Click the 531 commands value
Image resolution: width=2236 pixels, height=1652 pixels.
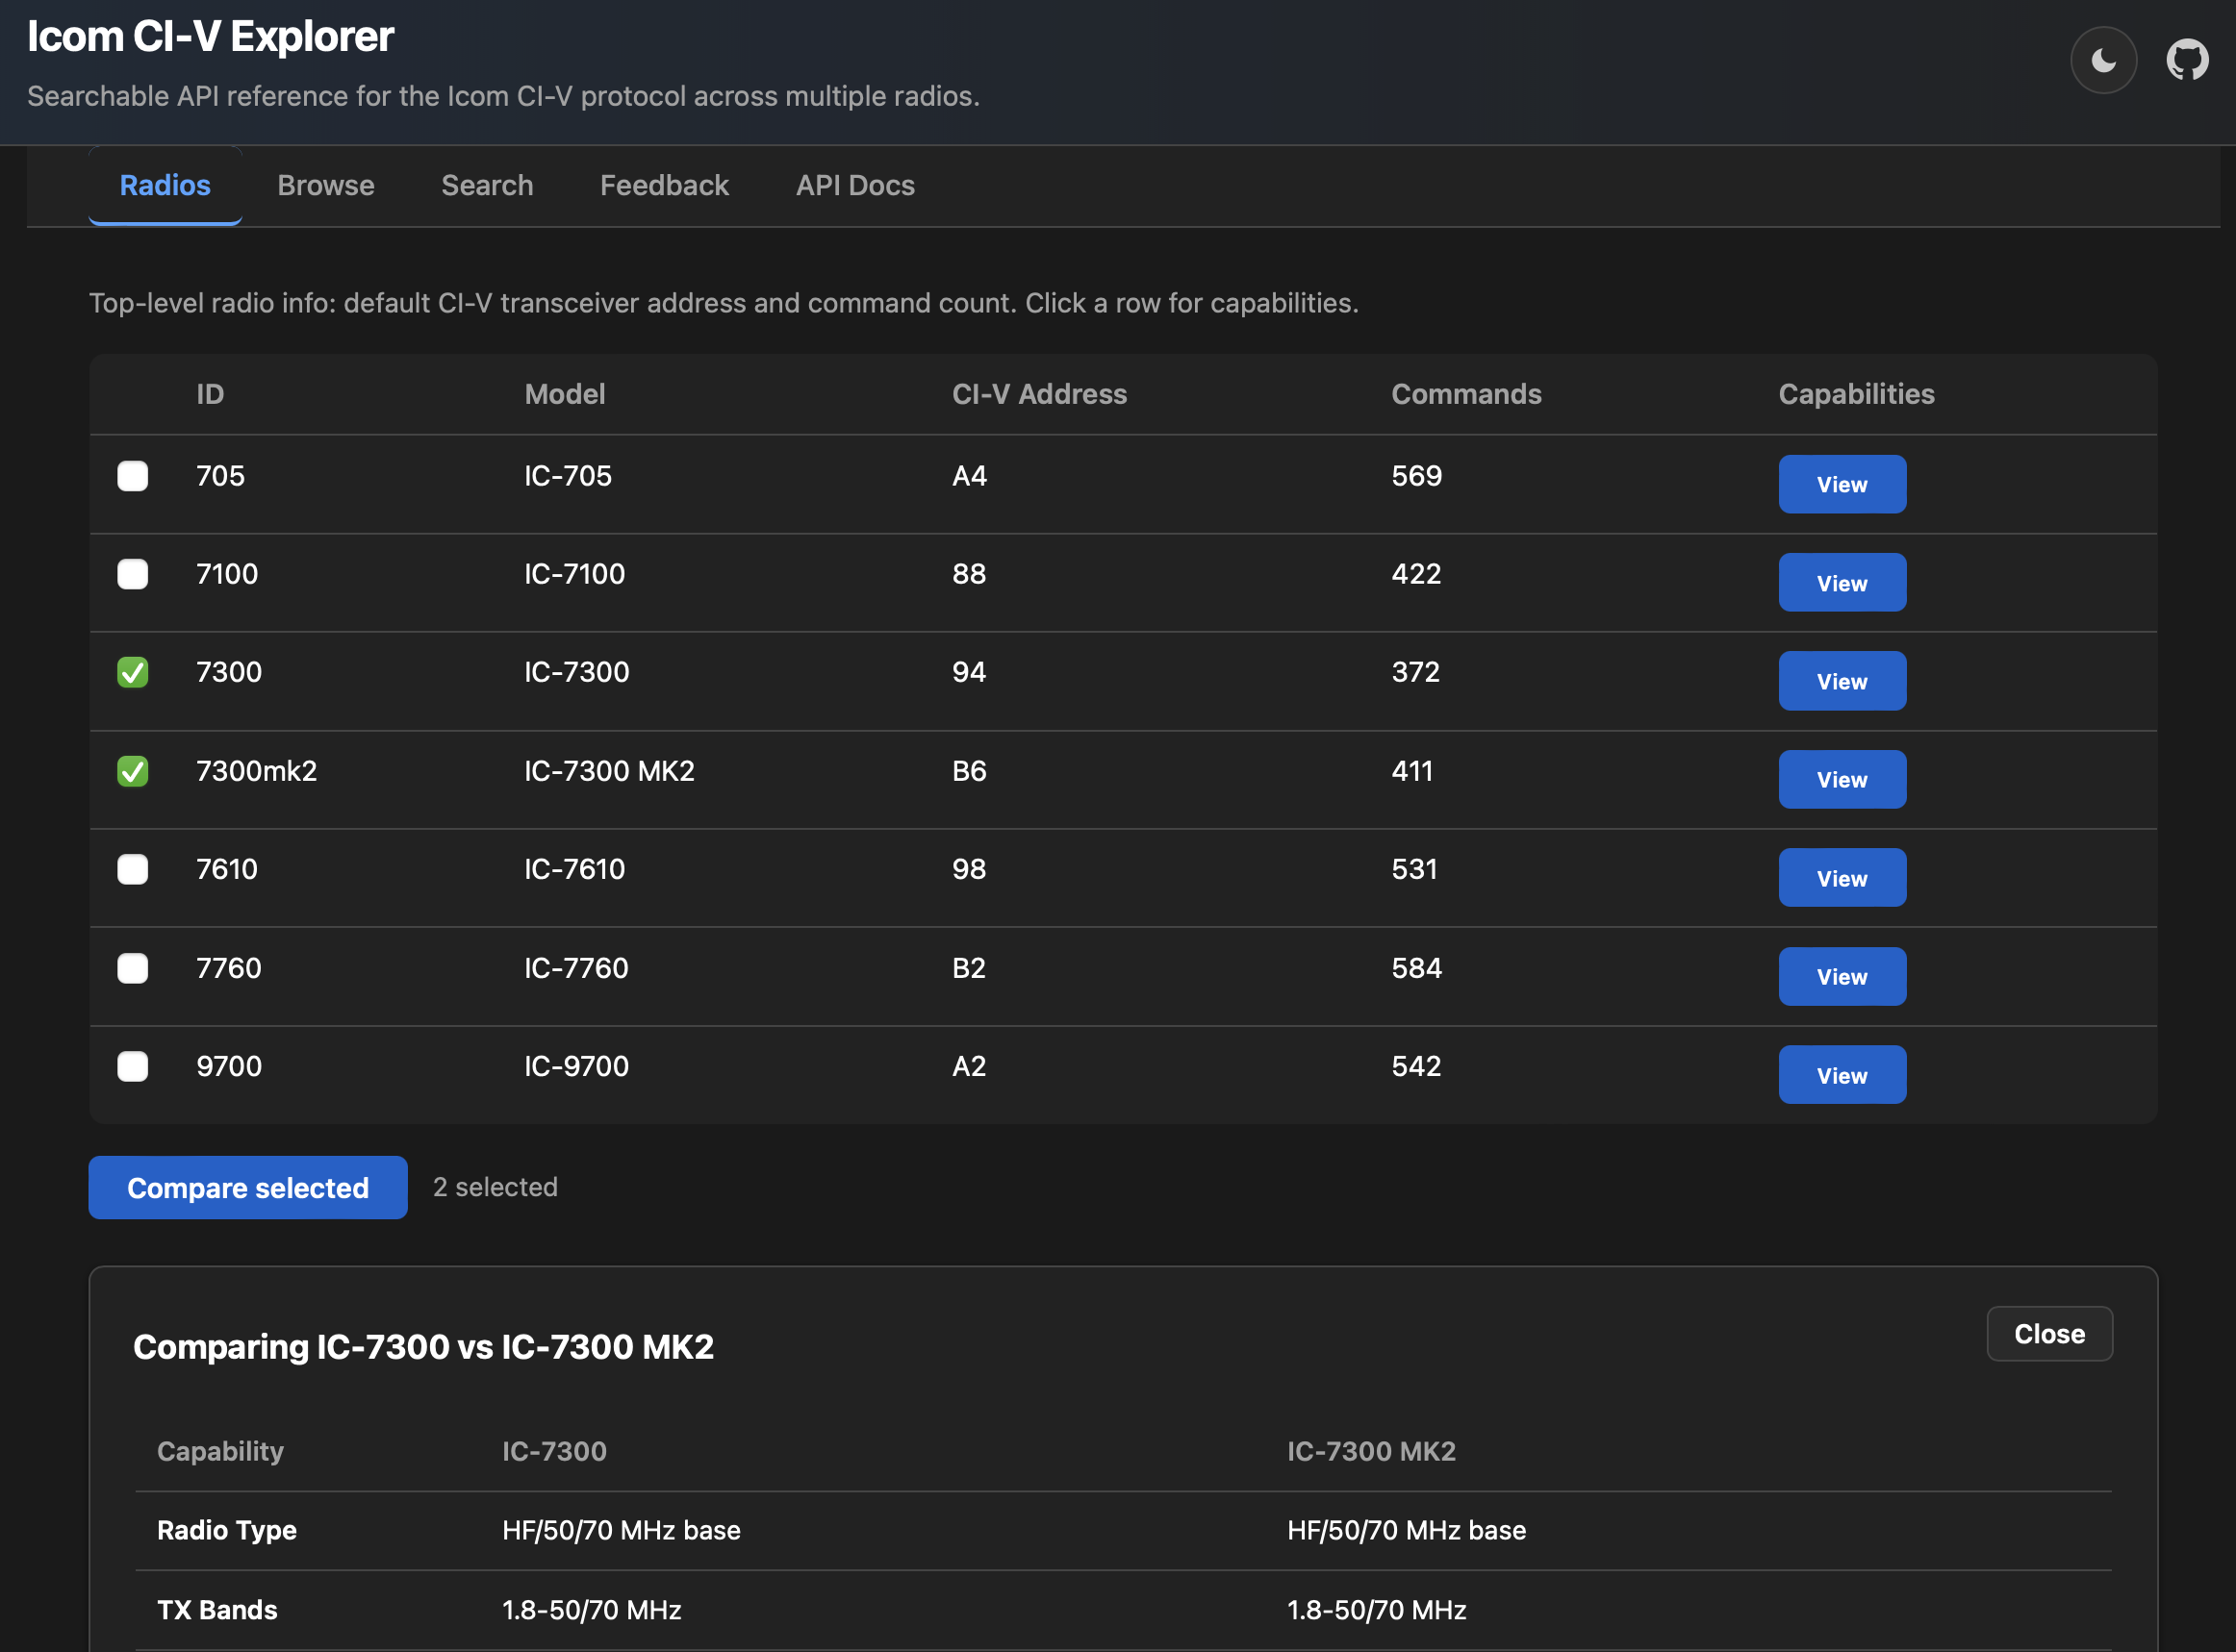pyautogui.click(x=1414, y=869)
